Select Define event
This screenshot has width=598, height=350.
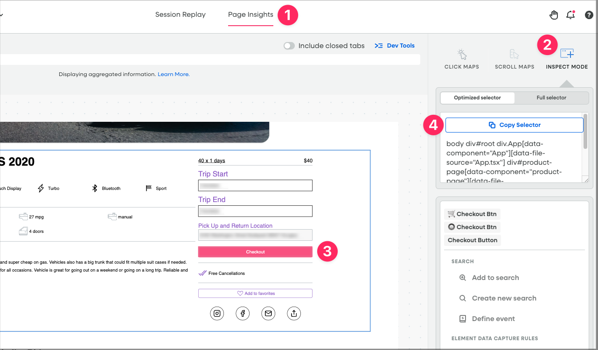click(x=493, y=318)
